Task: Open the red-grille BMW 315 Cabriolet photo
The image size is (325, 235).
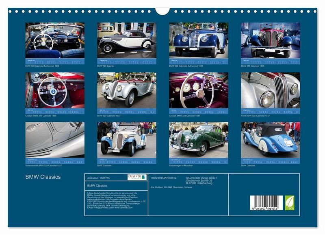Action: click(271, 40)
